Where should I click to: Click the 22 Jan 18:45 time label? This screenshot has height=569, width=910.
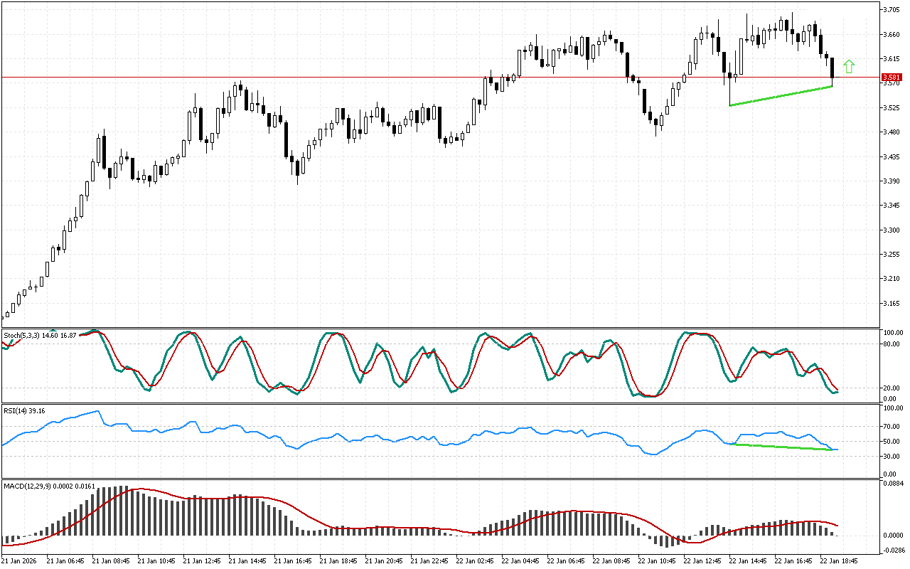[x=838, y=560]
